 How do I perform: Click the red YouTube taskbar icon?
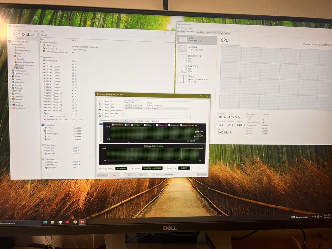[x=68, y=222]
